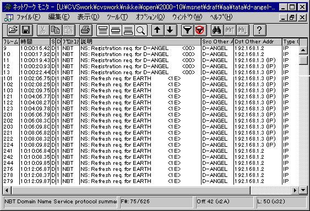Open the 表示(D) menu
The image size is (310, 211).
tap(88, 17)
